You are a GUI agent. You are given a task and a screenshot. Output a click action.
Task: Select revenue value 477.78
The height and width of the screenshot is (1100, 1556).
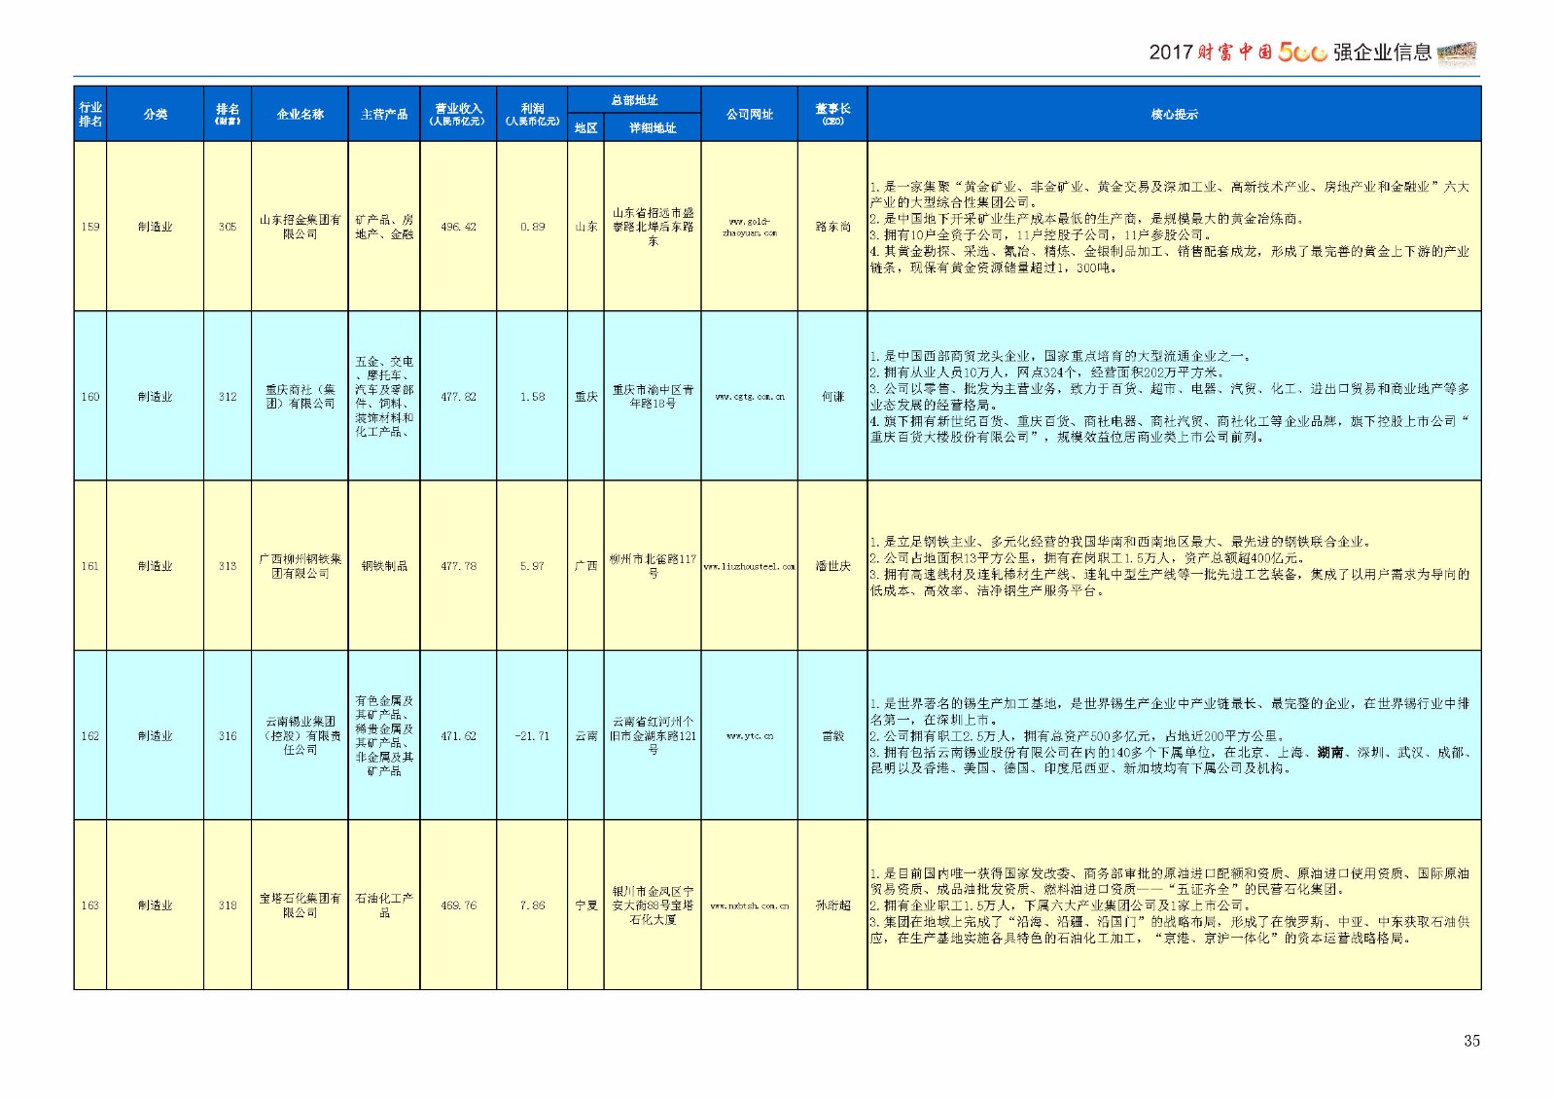tap(458, 566)
